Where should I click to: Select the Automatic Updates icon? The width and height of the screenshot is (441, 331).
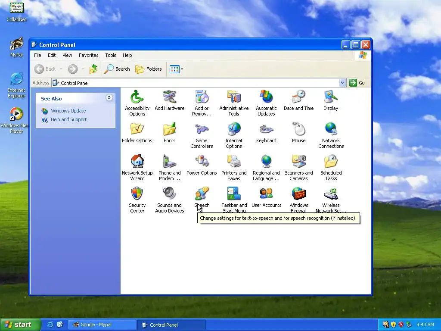click(x=266, y=103)
